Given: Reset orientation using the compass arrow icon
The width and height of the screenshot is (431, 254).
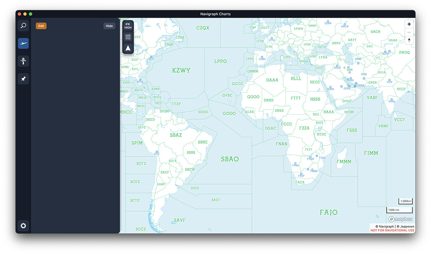Looking at the screenshot, I should point(128,48).
